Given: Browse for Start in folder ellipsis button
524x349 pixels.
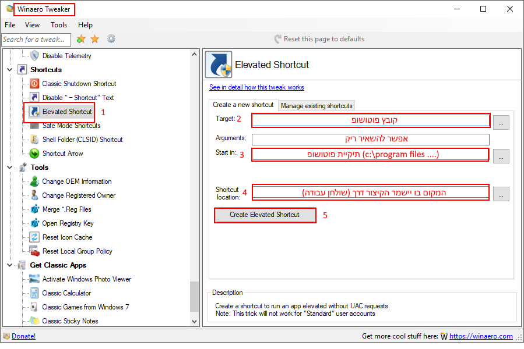Looking at the screenshot, I should pos(501,156).
